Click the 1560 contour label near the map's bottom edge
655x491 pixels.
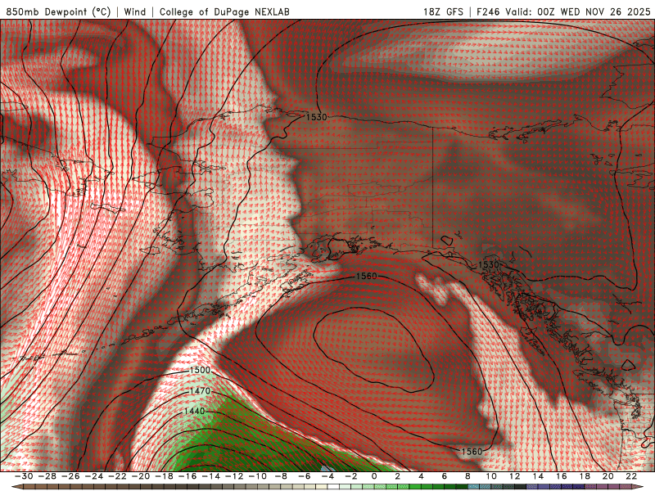point(472,452)
